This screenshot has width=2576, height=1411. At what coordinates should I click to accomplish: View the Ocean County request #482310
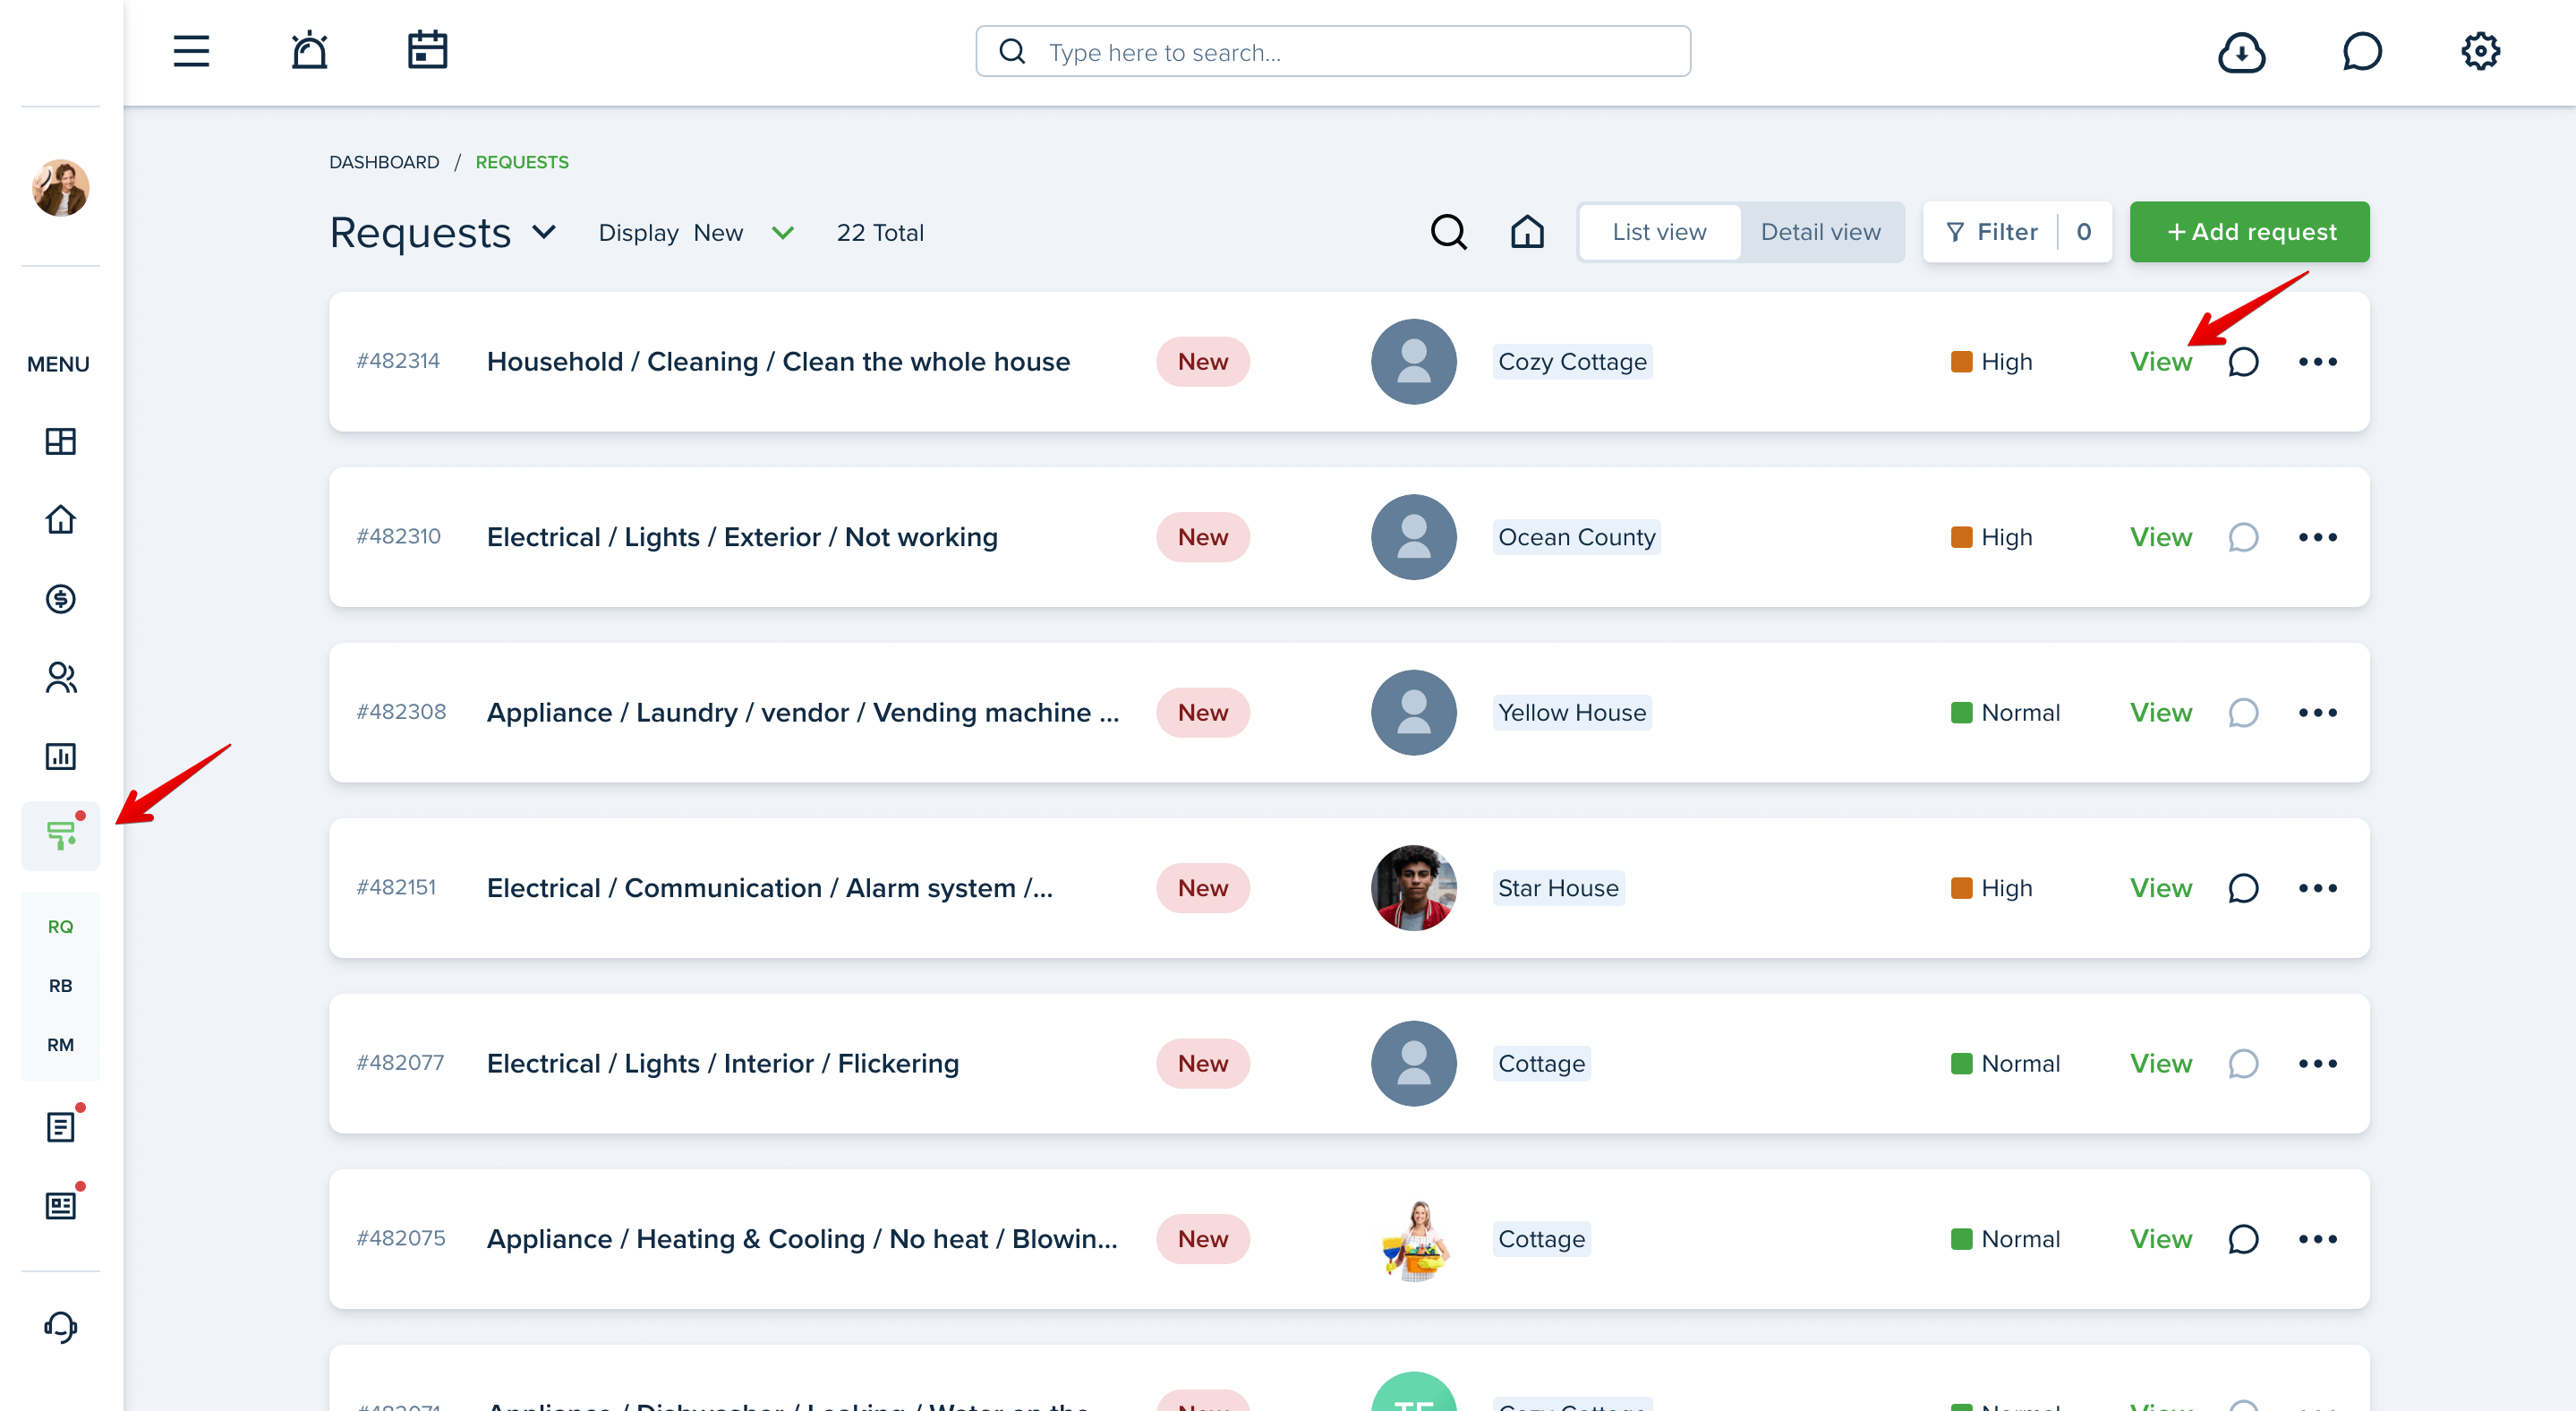pyautogui.click(x=2160, y=537)
